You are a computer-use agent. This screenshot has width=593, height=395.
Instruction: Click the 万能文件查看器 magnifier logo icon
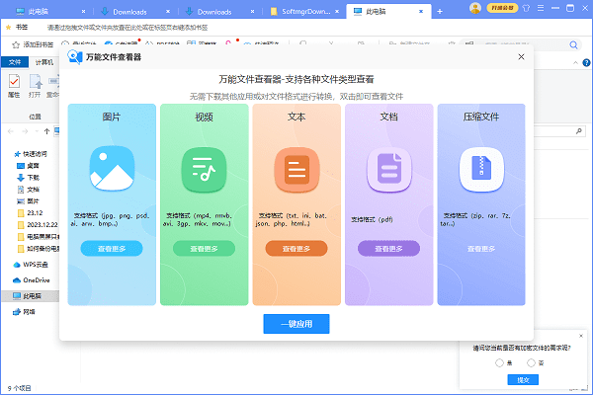(75, 57)
